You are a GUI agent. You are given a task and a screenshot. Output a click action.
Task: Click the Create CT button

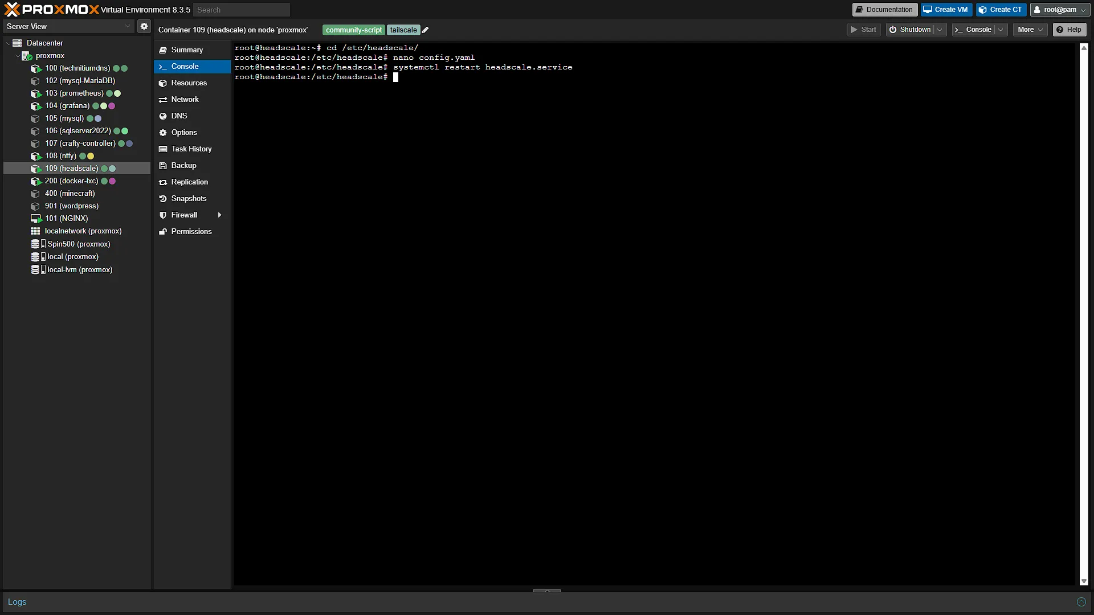pyautogui.click(x=1001, y=10)
